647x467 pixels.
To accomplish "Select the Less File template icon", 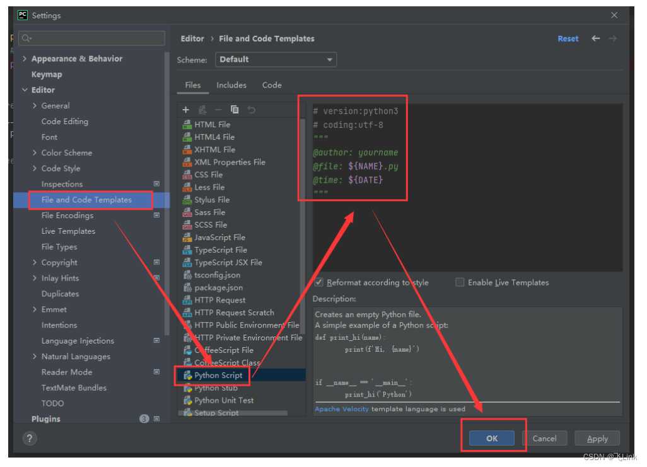I will click(187, 187).
